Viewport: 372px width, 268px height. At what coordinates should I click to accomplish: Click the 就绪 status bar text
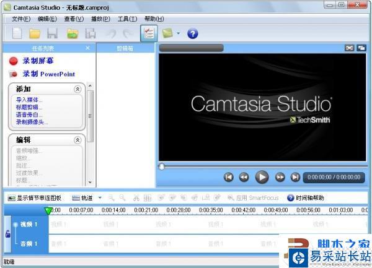pyautogui.click(x=9, y=262)
